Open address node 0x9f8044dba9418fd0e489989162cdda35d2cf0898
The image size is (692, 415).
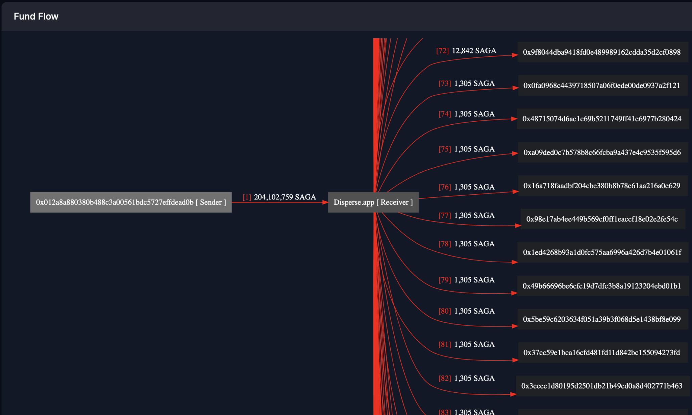pos(602,52)
